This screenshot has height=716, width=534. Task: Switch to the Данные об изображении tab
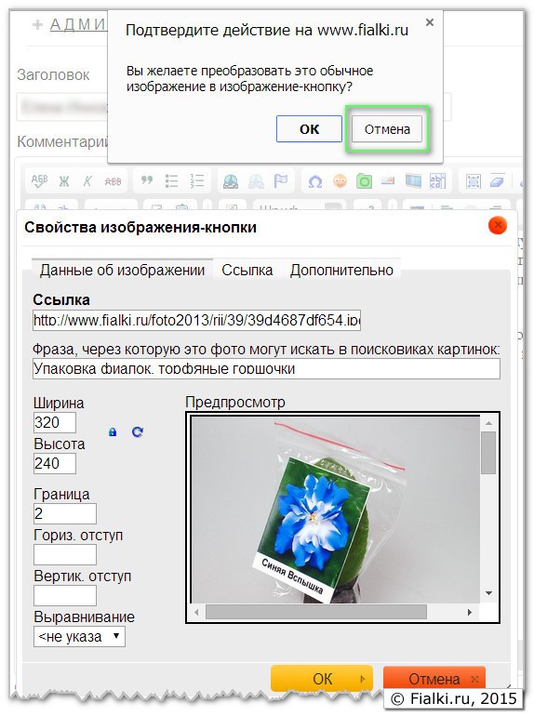click(x=122, y=271)
